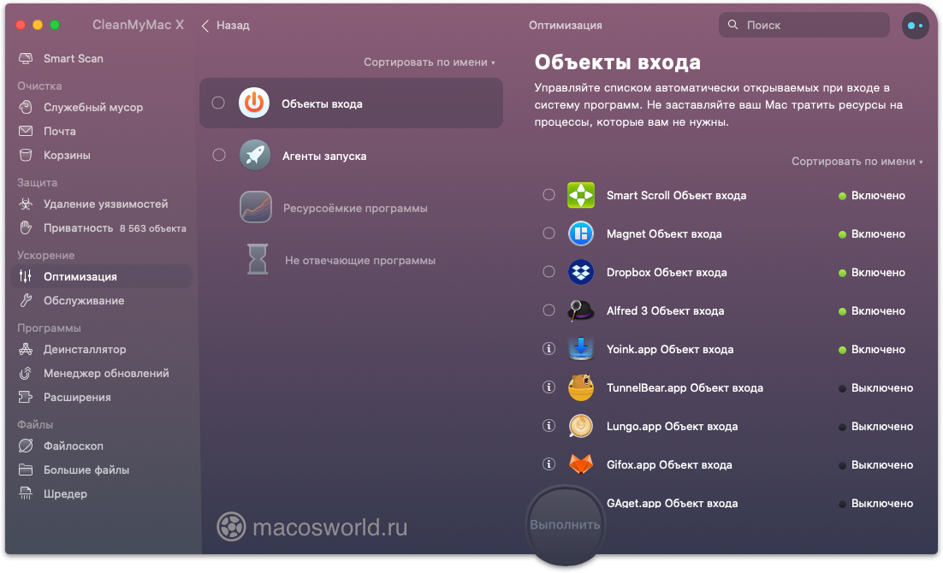
Task: Tick the Magnet login item checkbox
Action: click(549, 233)
